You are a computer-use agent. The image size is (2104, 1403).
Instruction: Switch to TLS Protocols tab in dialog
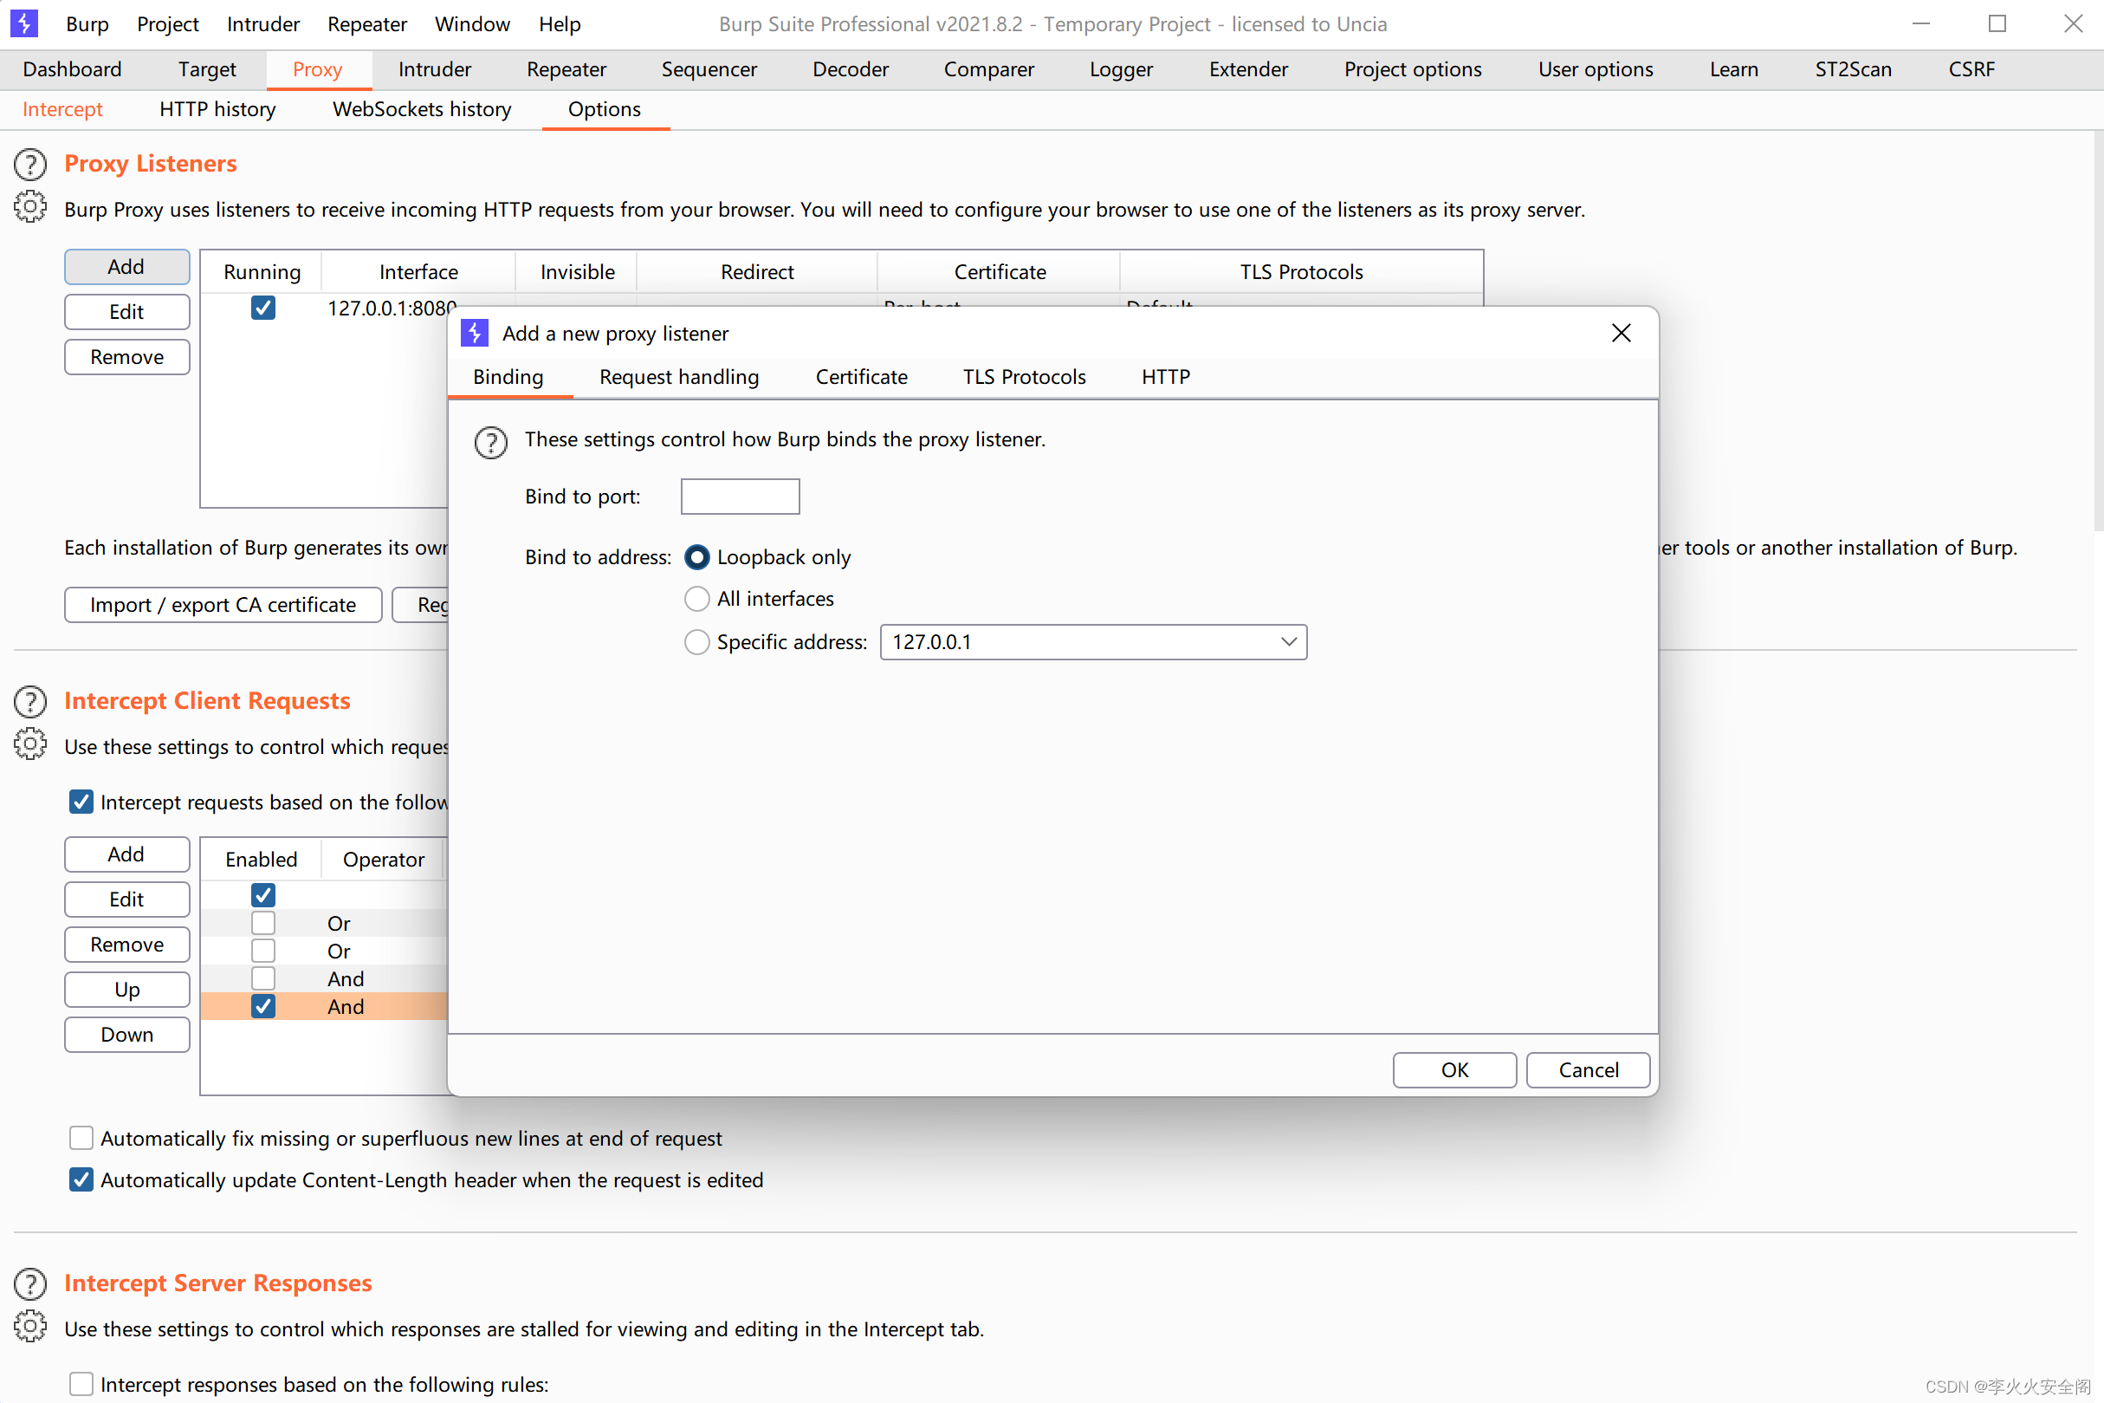click(1024, 377)
